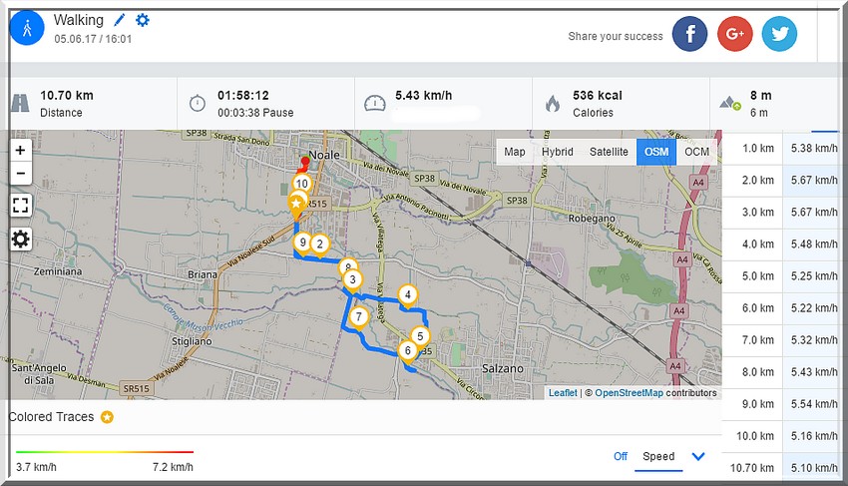Select the Speed trace option

[x=658, y=456]
